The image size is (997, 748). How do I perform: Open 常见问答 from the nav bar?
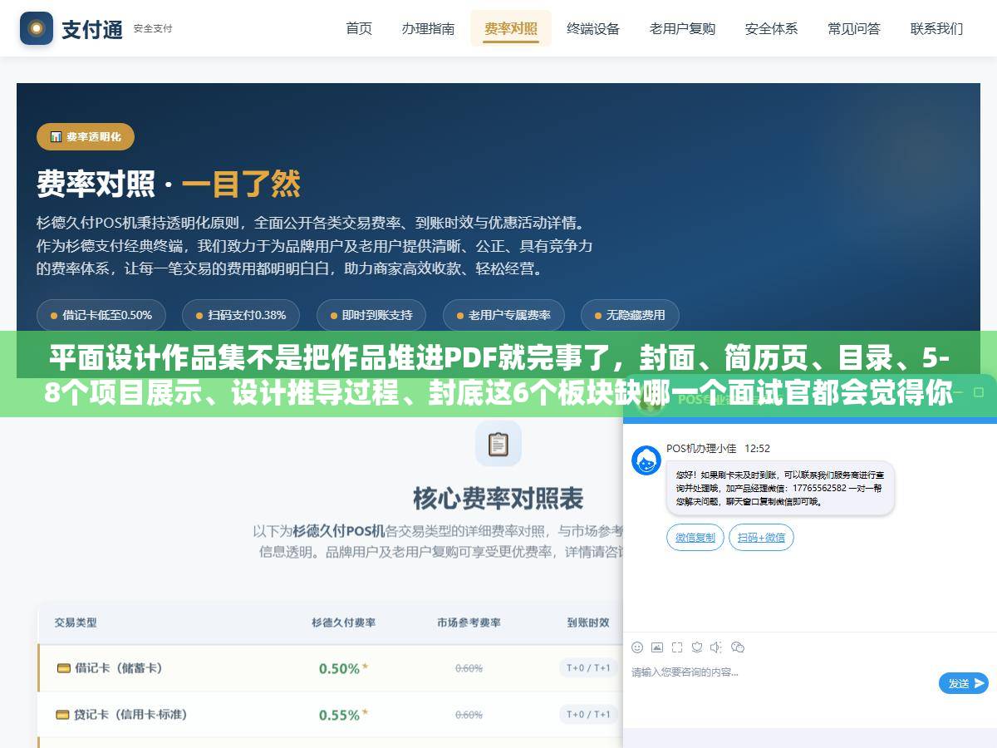tap(853, 28)
